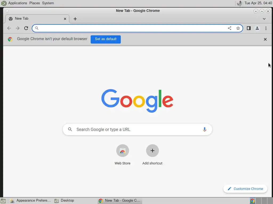
Task: Switch to Appearance Preferences in taskbar
Action: [31, 201]
